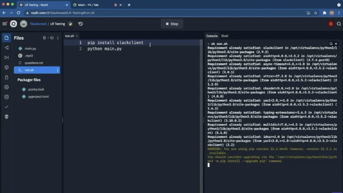
Task: Open the run.sh options menu
Action: (57, 70)
